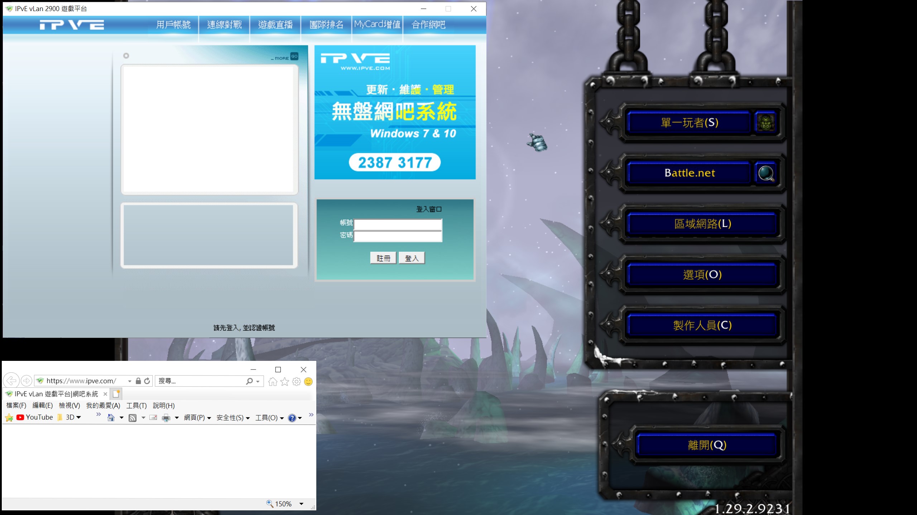Click the browser home icon
This screenshot has height=515, width=917.
click(x=273, y=382)
